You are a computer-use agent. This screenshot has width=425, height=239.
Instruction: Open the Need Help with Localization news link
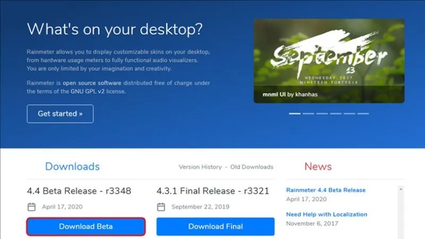point(327,215)
